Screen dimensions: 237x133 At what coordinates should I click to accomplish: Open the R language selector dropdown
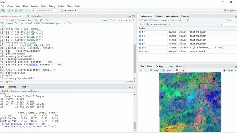click(141, 24)
